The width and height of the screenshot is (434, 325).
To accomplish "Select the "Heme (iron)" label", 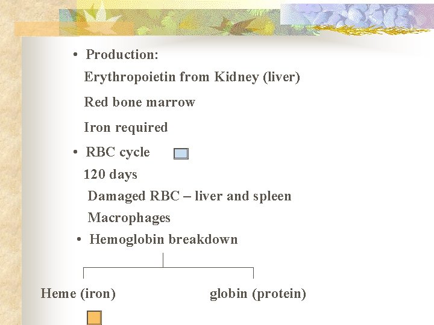I will pyautogui.click(x=78, y=294).
